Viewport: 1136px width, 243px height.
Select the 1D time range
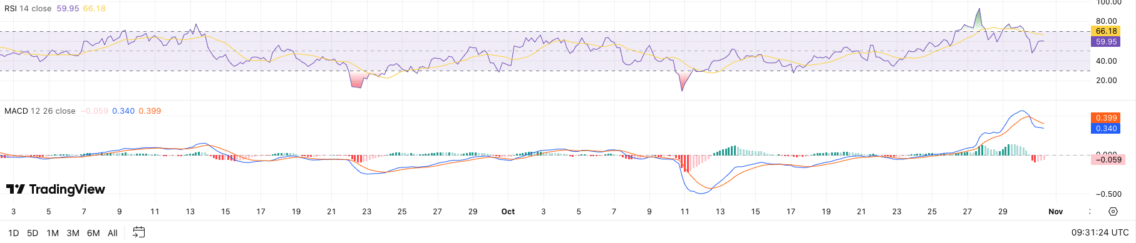tap(13, 233)
